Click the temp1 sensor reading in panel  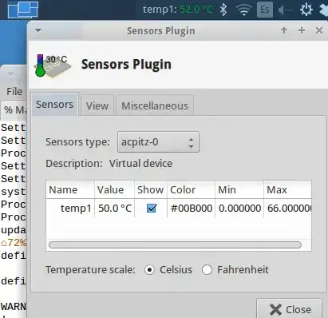[x=178, y=10]
